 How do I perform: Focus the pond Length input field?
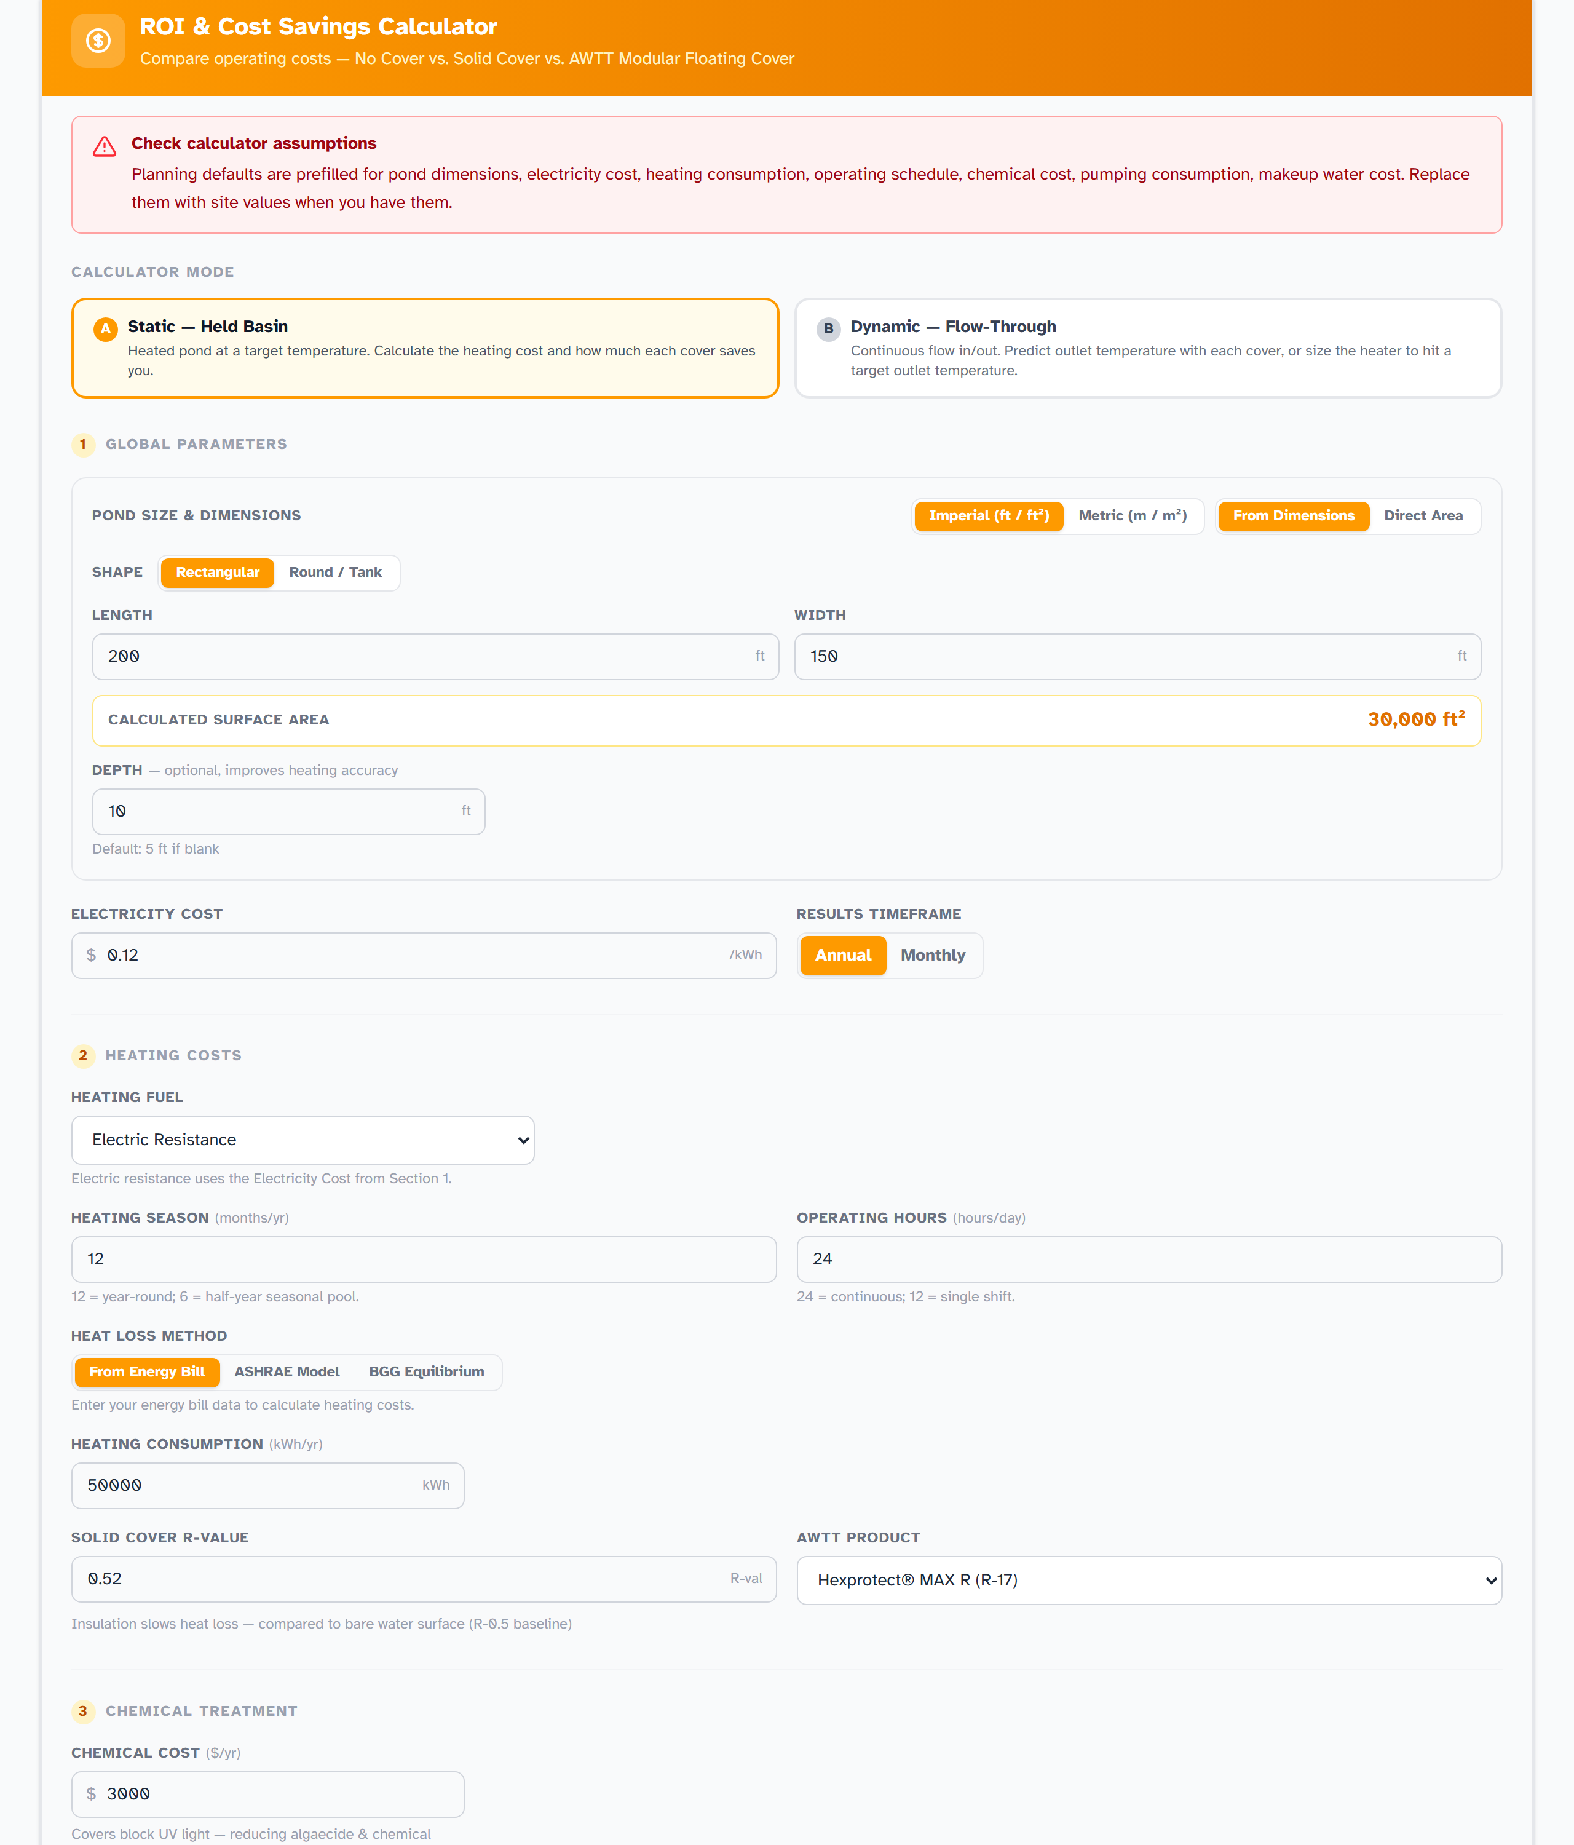[x=435, y=656]
